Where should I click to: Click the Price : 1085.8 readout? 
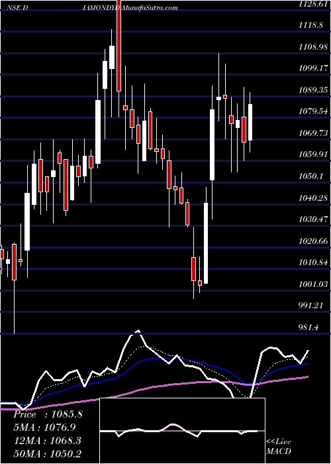tap(48, 414)
